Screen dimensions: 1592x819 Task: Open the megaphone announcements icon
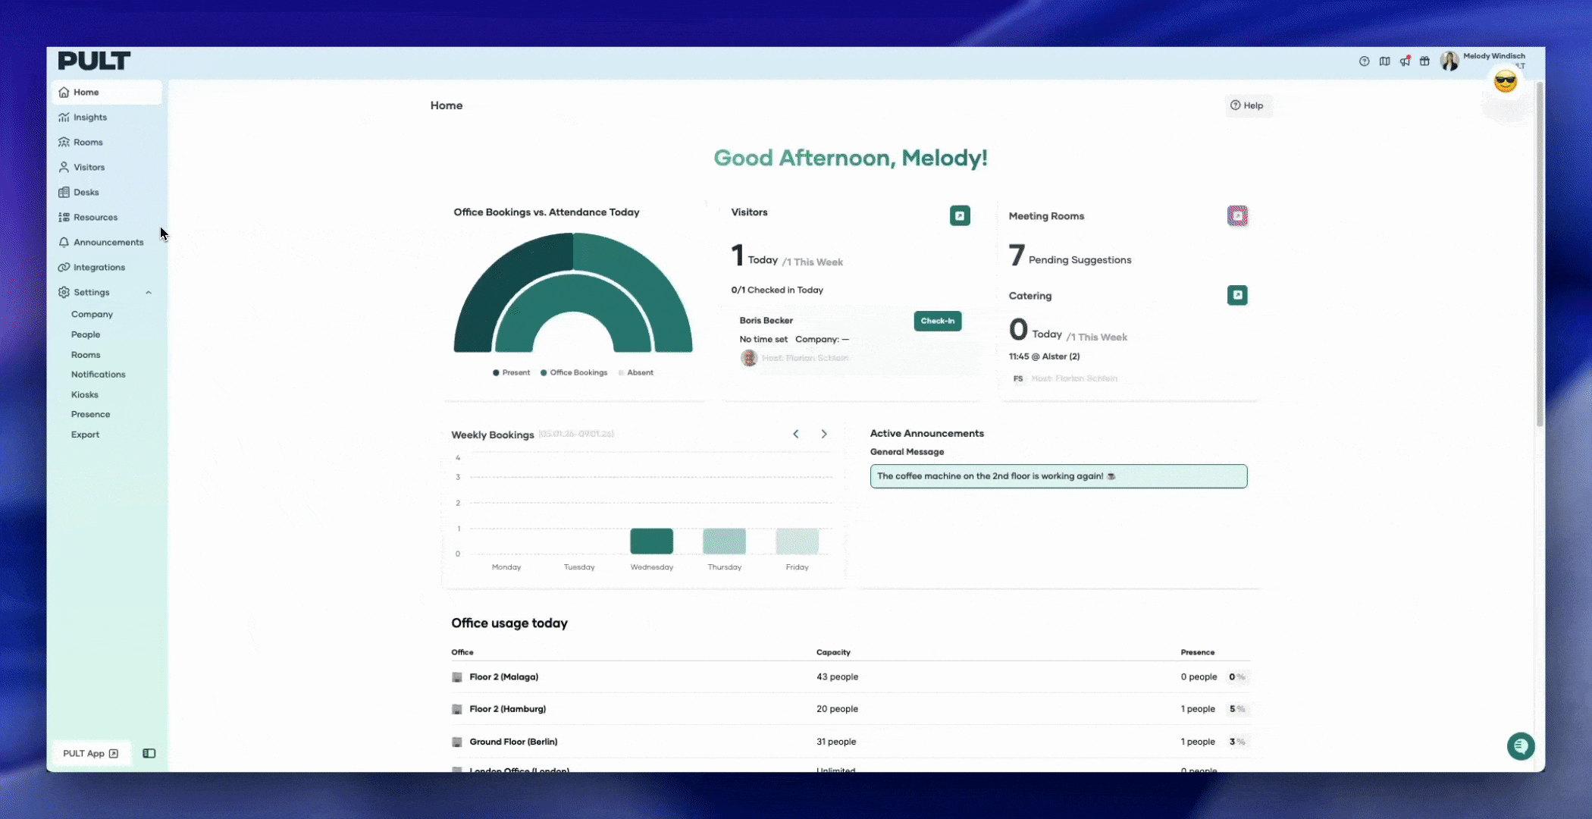(x=1405, y=61)
